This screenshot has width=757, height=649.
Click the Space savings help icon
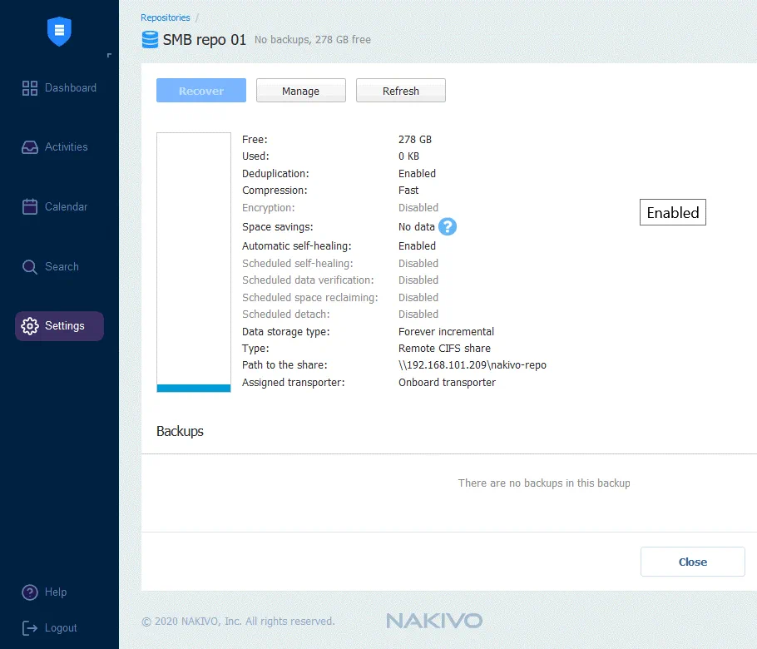tap(448, 226)
